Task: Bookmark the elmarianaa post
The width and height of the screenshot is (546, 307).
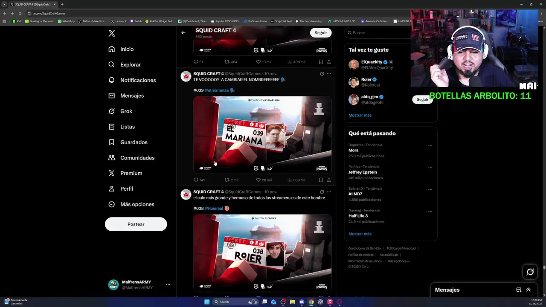Action: point(321,180)
